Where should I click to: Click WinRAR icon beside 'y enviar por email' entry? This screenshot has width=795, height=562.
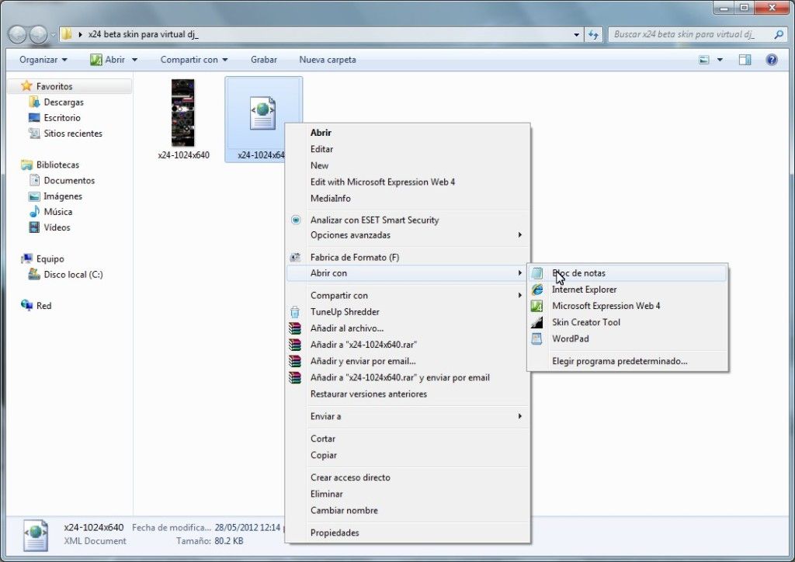[x=295, y=377]
